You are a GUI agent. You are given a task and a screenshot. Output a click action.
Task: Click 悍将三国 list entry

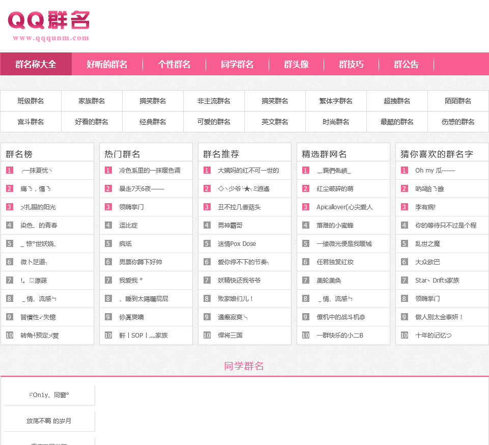tap(230, 336)
